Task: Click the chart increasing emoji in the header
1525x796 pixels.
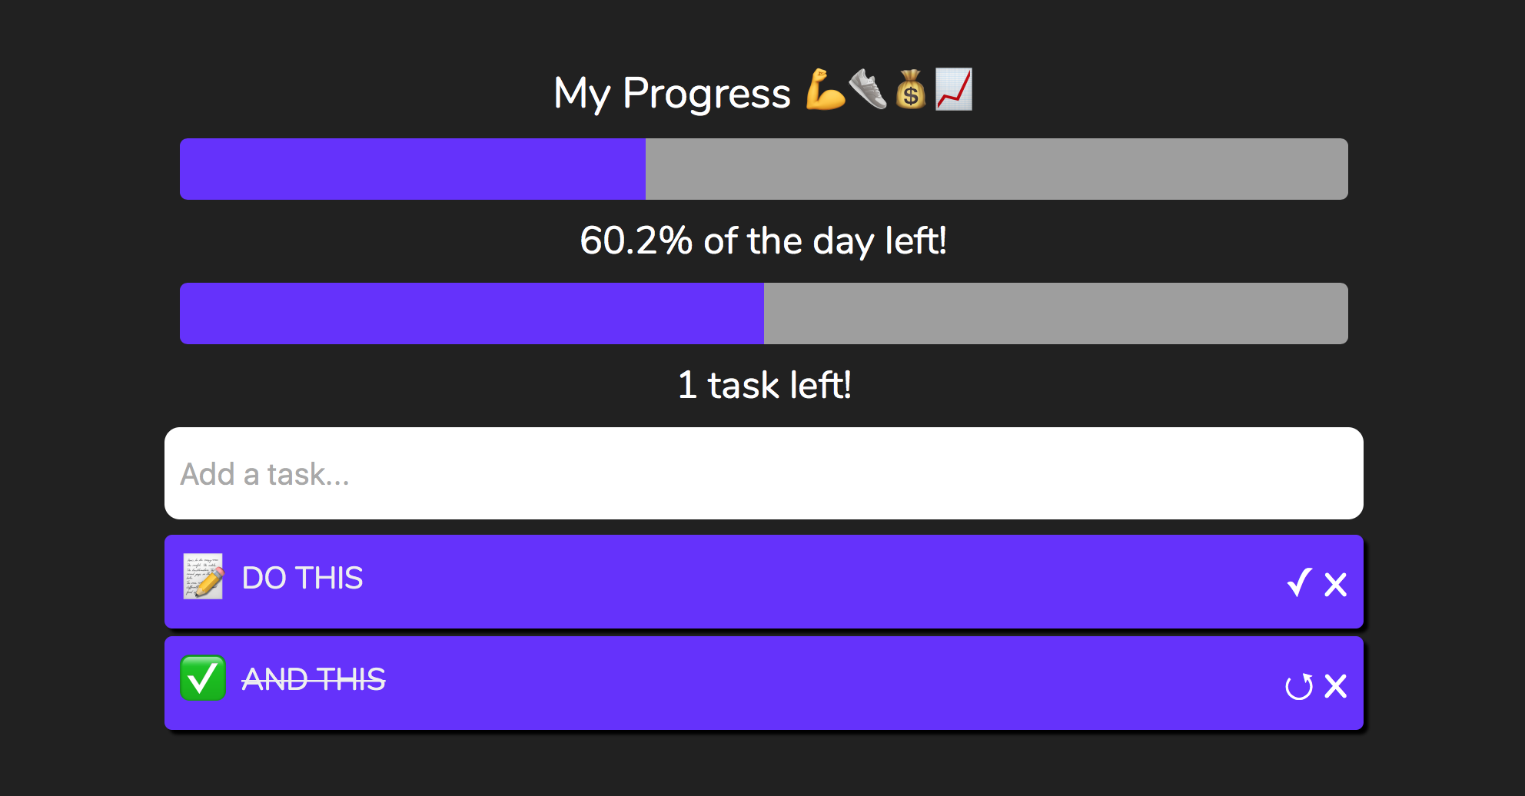Action: [x=955, y=91]
